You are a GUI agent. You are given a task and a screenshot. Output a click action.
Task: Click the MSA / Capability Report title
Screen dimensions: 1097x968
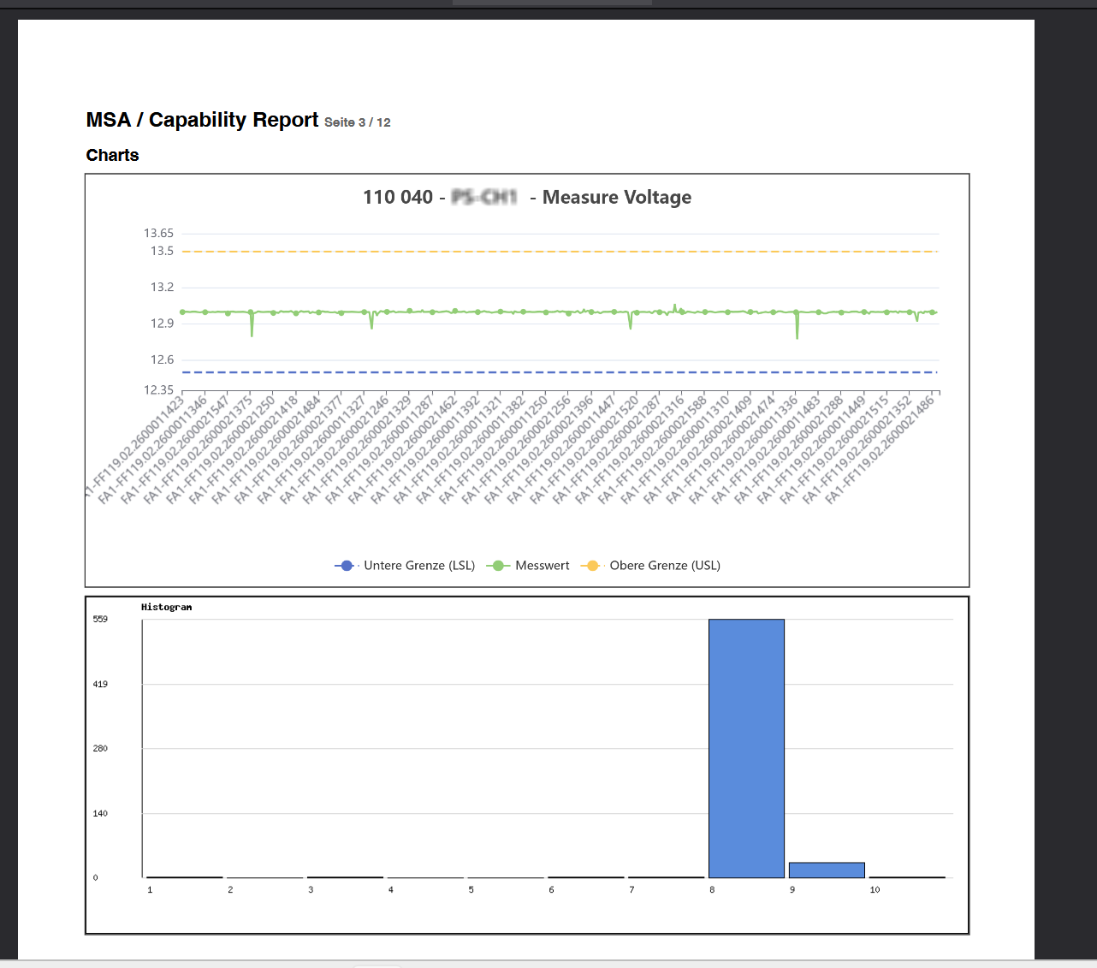(x=202, y=120)
